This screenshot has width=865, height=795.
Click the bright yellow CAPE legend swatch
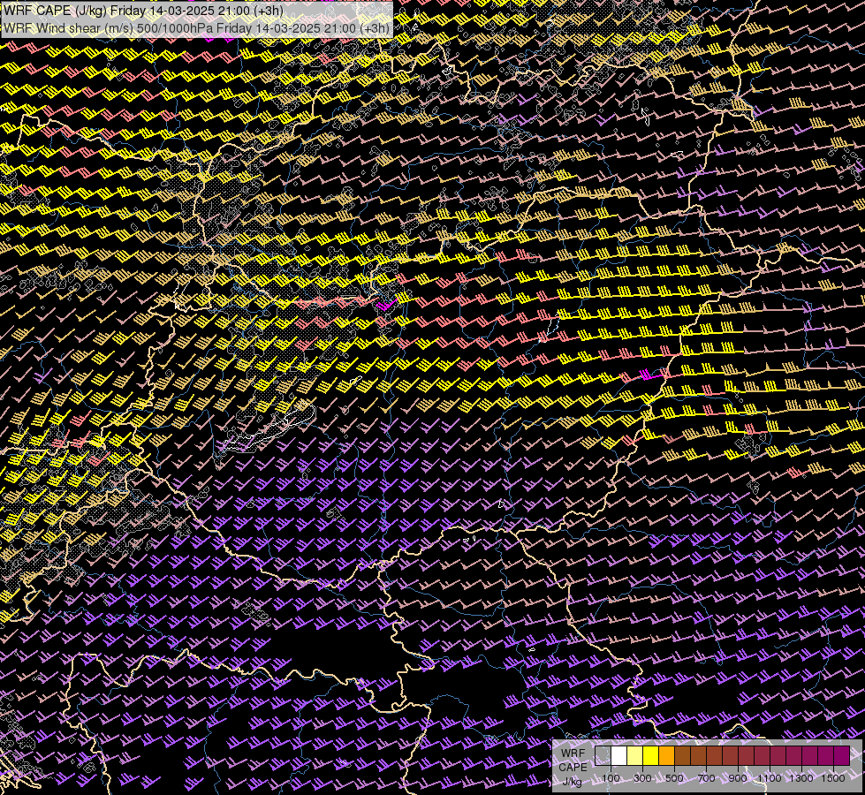coord(651,756)
